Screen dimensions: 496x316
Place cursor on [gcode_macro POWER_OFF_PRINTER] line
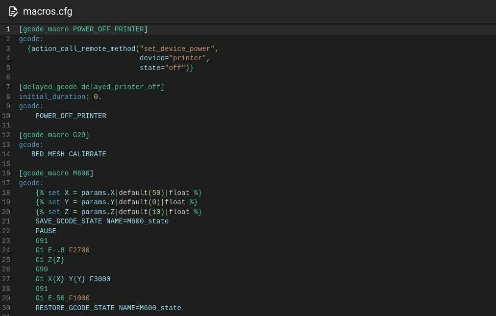(83, 29)
